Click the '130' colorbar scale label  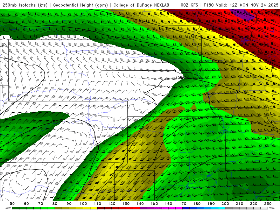click(126, 204)
